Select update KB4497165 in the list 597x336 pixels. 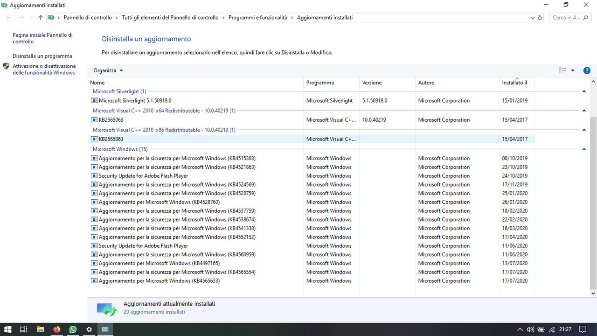click(x=312, y=263)
